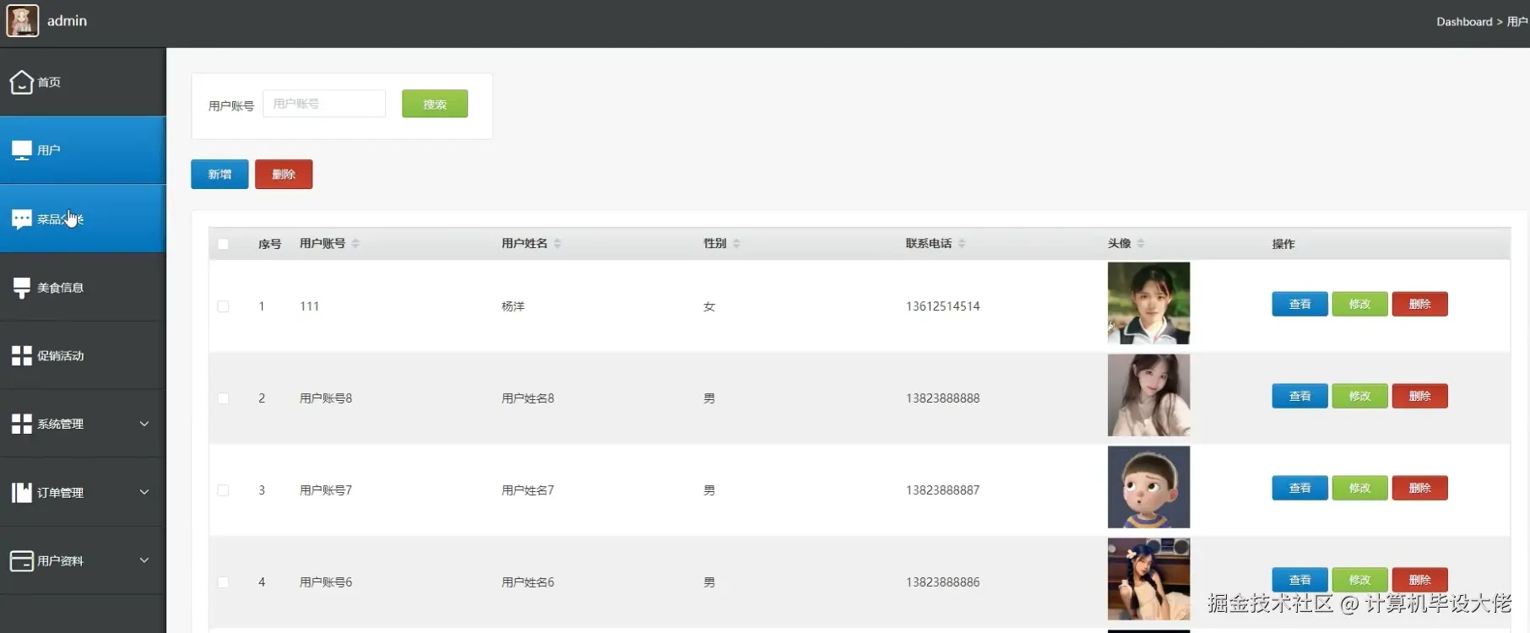Click phone number 13823888888
Image resolution: width=1530 pixels, height=633 pixels.
(x=942, y=398)
